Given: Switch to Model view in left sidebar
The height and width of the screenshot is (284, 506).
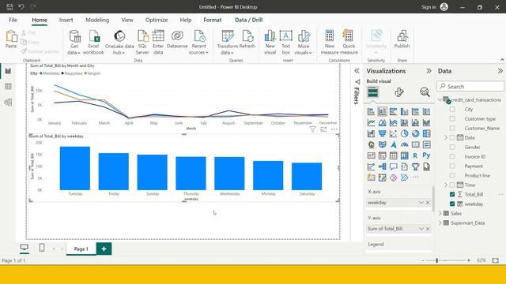Looking at the screenshot, I should point(8,103).
